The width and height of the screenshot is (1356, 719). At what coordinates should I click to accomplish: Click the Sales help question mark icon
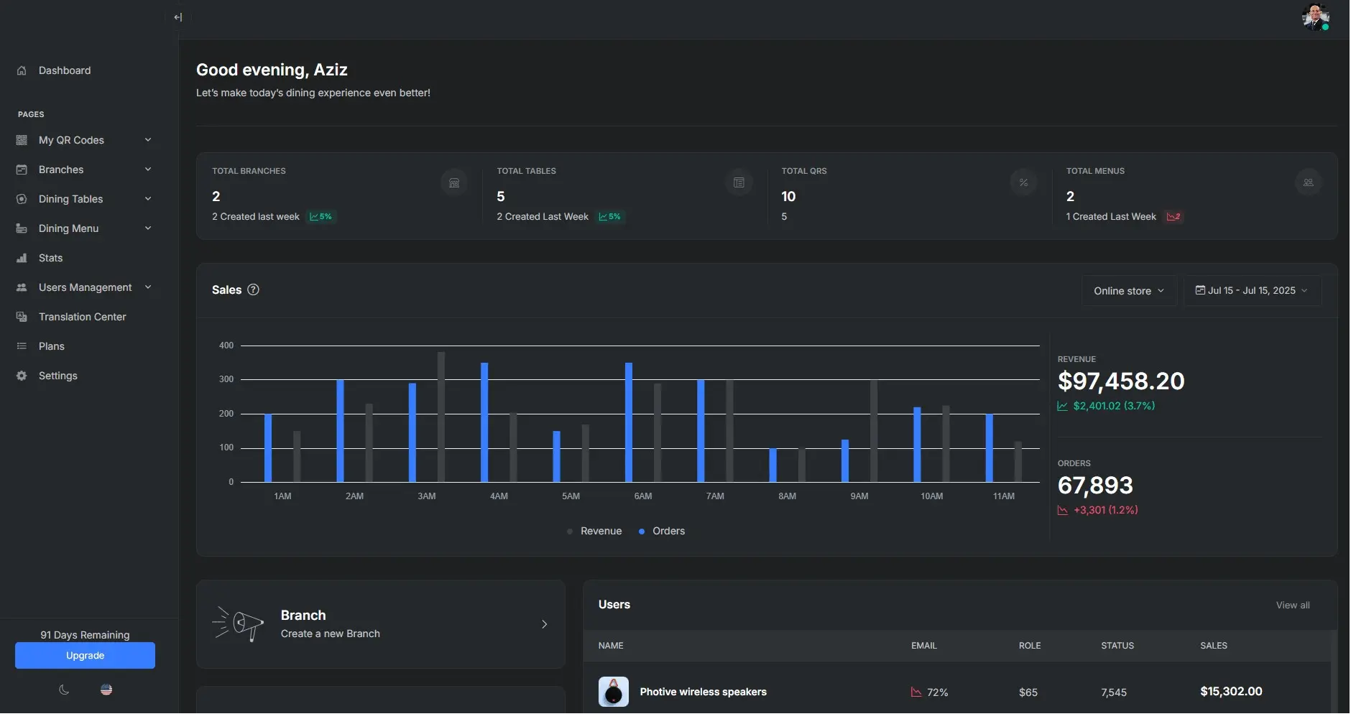[253, 289]
